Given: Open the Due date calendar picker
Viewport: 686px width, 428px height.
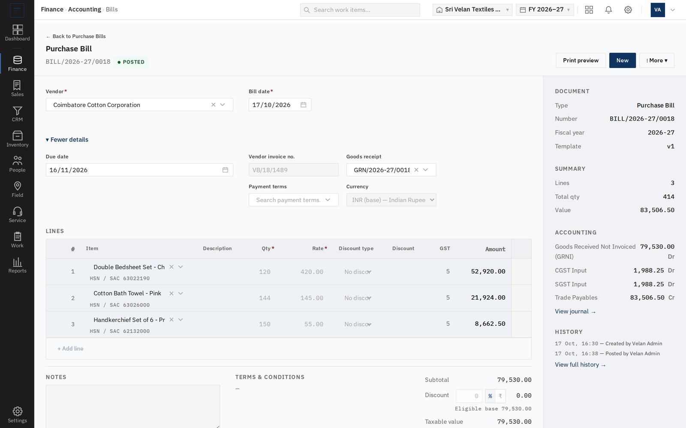Looking at the screenshot, I should (x=226, y=170).
